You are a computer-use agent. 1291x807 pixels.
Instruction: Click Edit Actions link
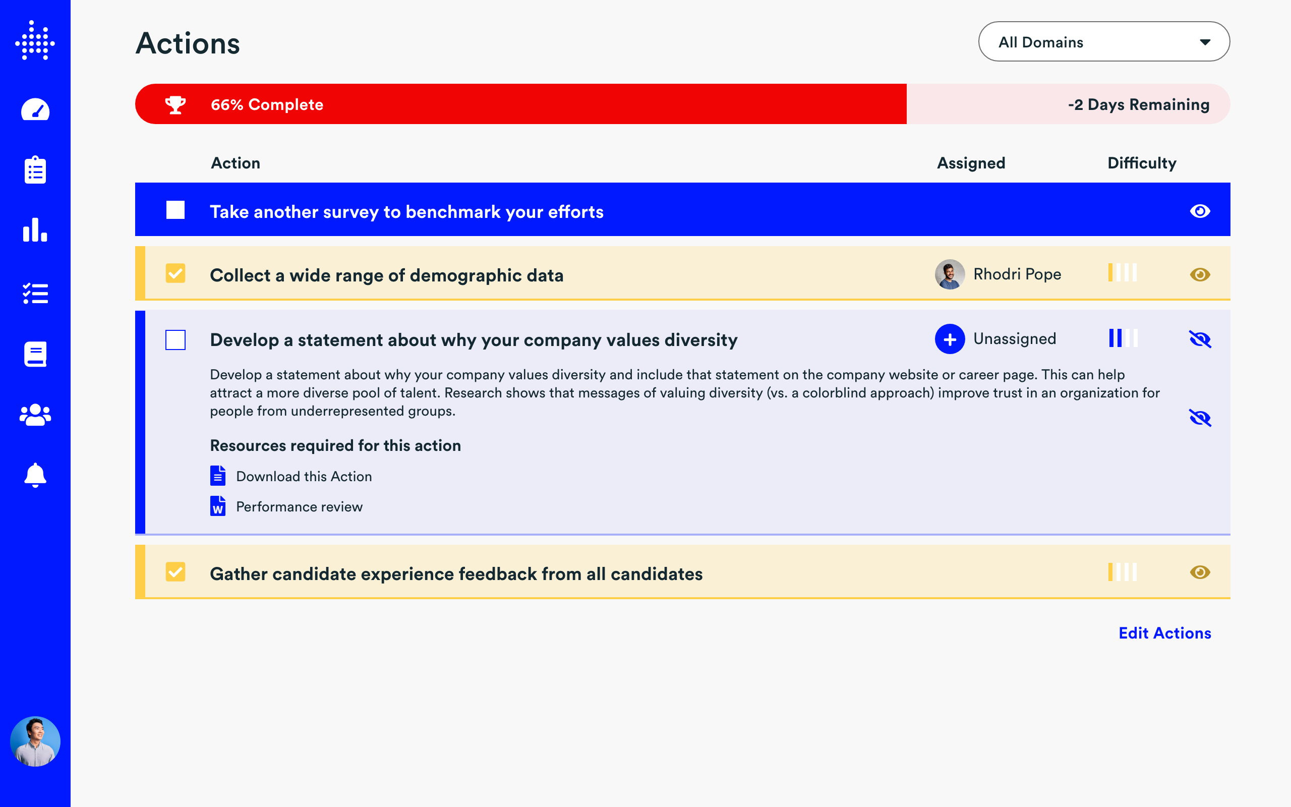1164,633
